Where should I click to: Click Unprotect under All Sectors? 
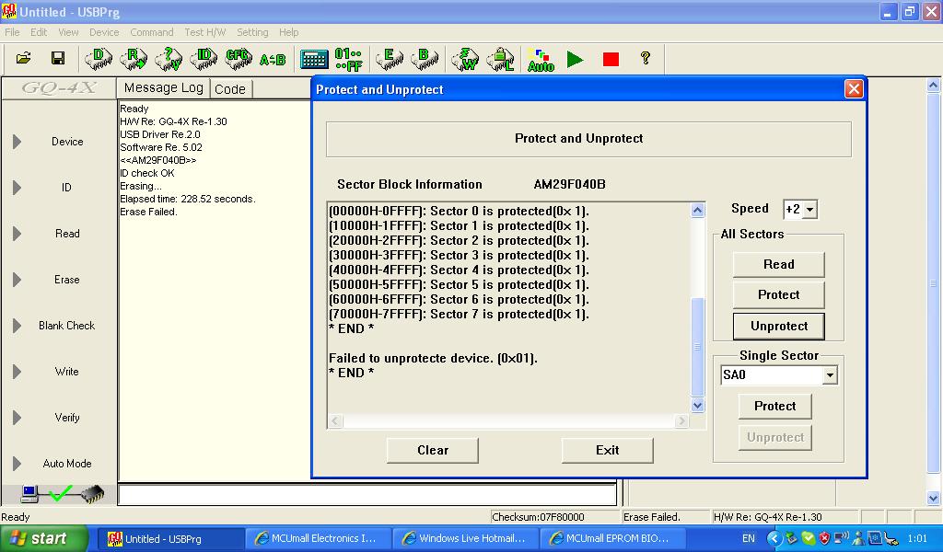[779, 327]
